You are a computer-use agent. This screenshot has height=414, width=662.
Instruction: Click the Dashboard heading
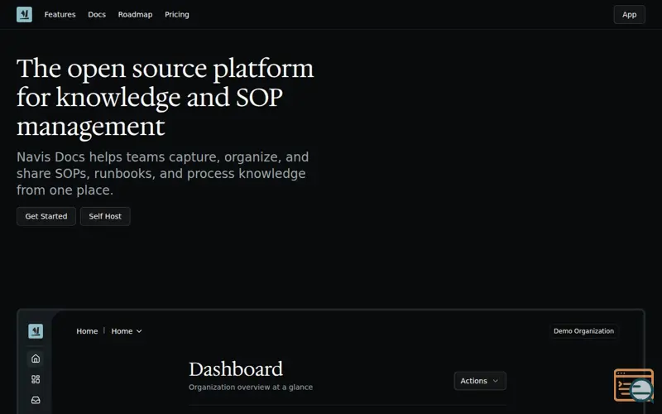coord(236,369)
